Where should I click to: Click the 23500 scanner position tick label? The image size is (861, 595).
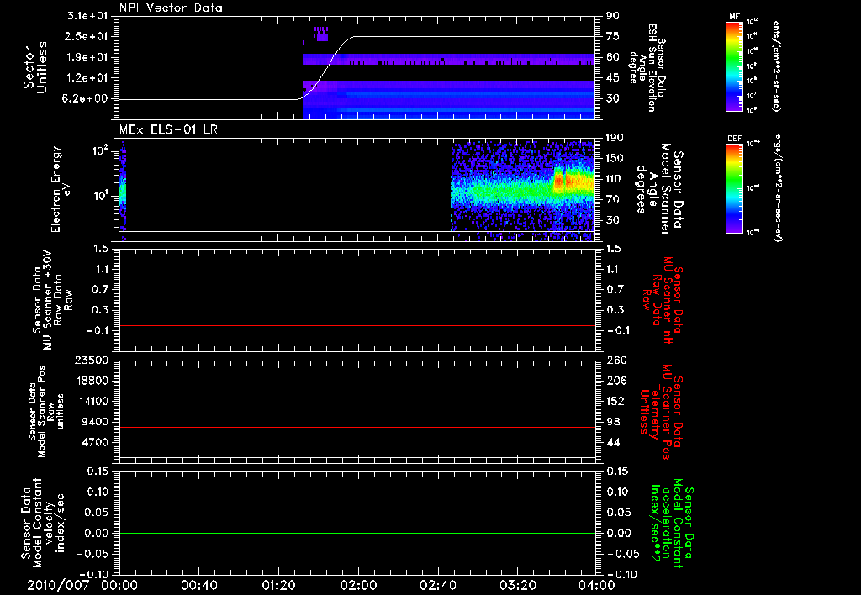pos(91,360)
